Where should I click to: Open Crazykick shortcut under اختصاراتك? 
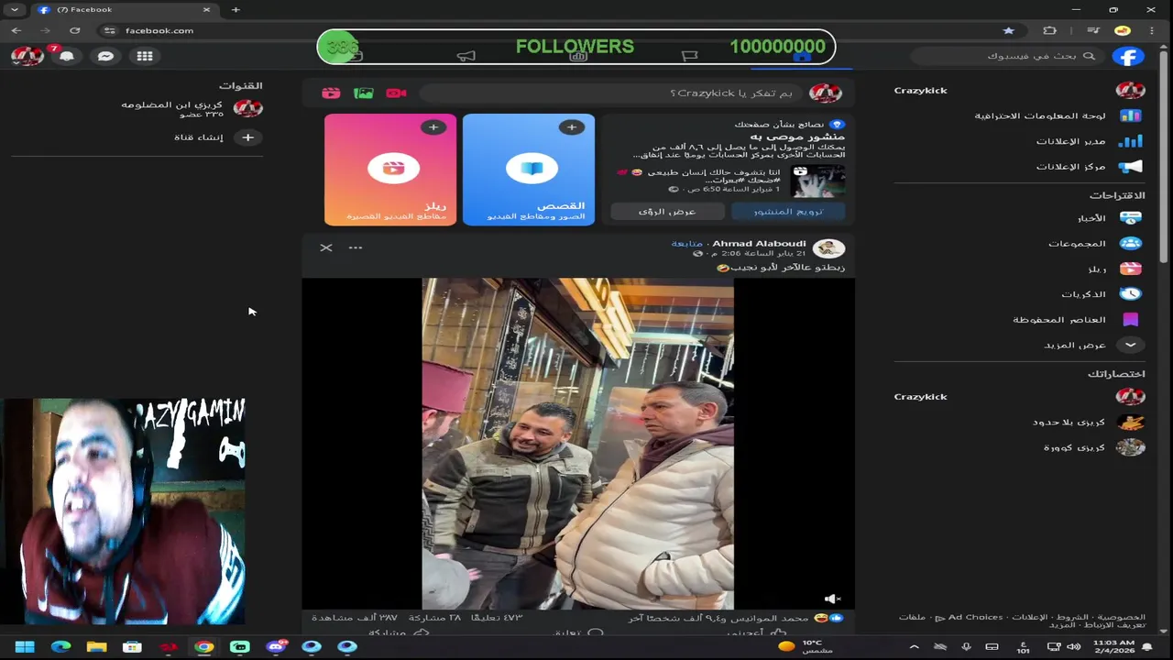[1020, 396]
